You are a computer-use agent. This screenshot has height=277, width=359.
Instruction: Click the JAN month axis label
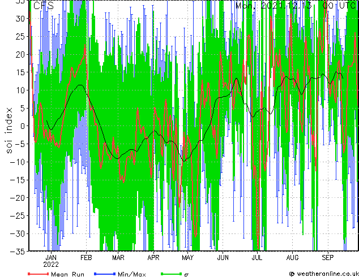pyautogui.click(x=51, y=258)
